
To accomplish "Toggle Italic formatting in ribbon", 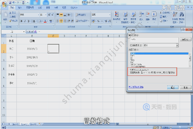I will 25,21.
